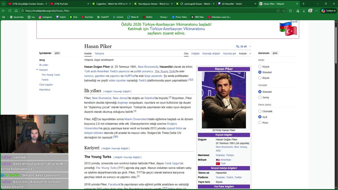Open the HBO Max bookmark

tap(197, 17)
